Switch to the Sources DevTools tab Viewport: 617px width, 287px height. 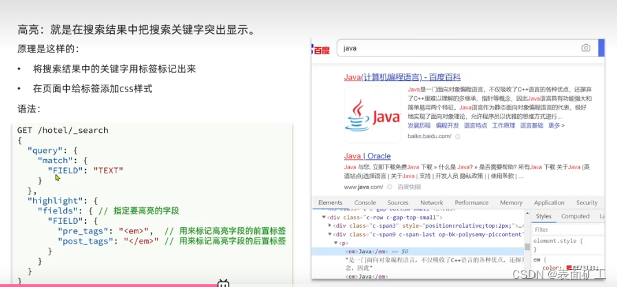click(x=398, y=203)
